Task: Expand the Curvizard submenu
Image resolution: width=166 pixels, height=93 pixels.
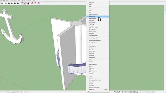Action: [98, 48]
